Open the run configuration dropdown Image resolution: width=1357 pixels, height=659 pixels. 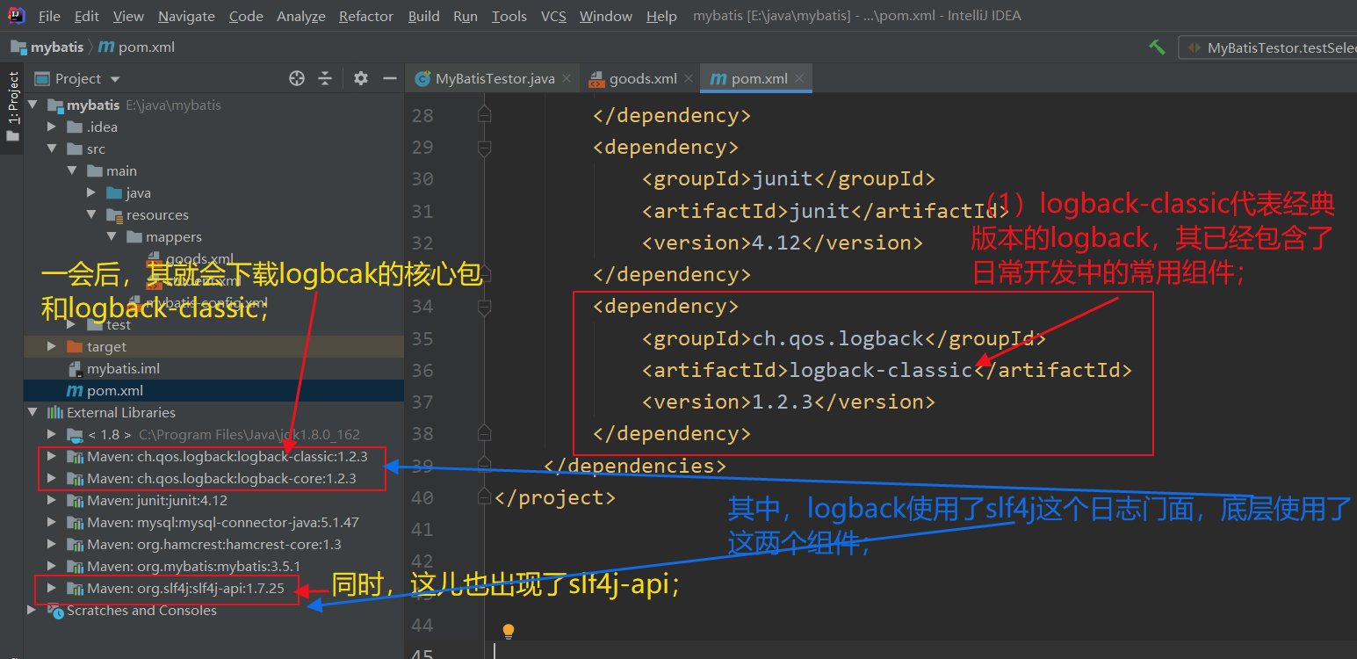pos(1268,47)
